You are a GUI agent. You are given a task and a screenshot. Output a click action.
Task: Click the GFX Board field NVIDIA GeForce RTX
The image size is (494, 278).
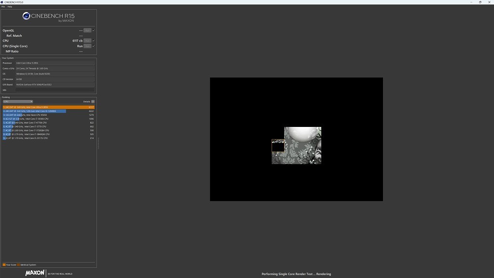[x=55, y=84]
